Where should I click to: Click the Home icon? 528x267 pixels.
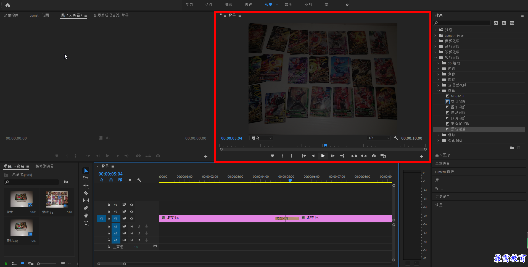point(8,5)
